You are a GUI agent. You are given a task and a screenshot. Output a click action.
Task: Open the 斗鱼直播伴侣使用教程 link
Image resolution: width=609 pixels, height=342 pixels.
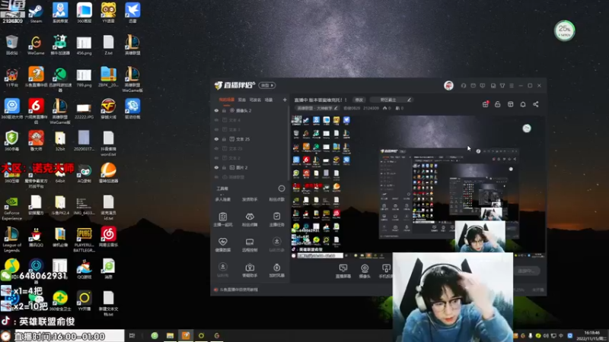(238, 290)
